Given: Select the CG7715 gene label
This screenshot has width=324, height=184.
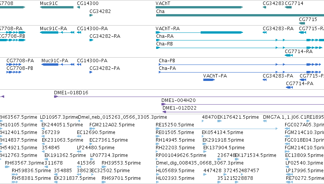Looking at the screenshot, I should (x=308, y=19).
